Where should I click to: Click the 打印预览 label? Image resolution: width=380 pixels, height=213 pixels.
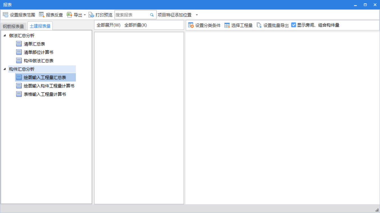click(x=104, y=15)
